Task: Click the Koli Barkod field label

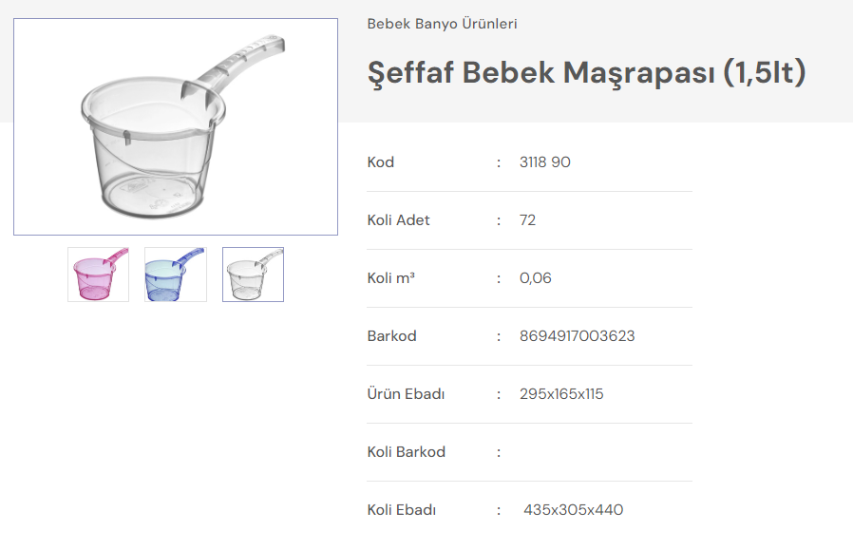Action: click(407, 452)
